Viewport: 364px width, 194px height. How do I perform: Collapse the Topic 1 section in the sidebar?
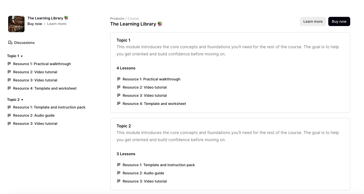click(22, 56)
